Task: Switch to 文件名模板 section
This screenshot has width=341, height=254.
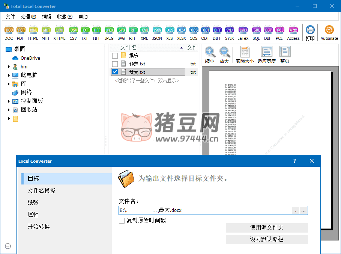Action: [41, 190]
